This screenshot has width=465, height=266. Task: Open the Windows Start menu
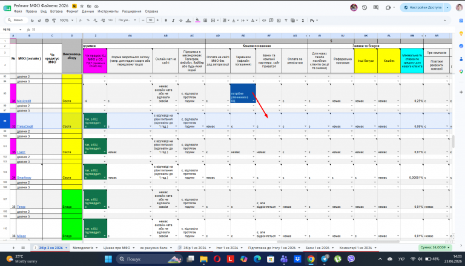click(108, 259)
